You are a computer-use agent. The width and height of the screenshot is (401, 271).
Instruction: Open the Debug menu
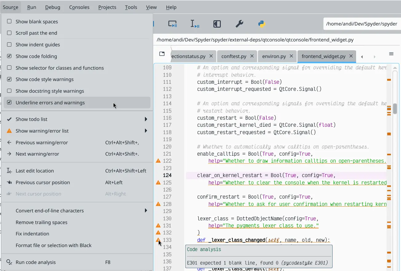point(53,7)
